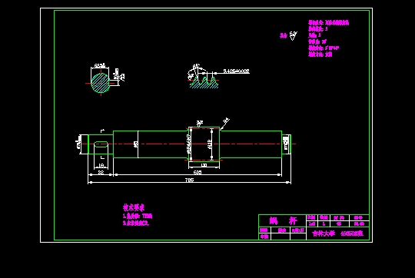Select the 技术要求 heading text
This screenshot has height=278, width=415.
click(x=134, y=207)
